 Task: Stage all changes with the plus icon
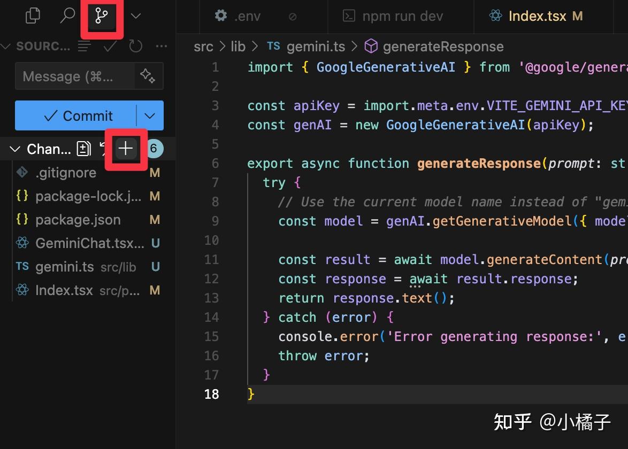click(x=126, y=149)
